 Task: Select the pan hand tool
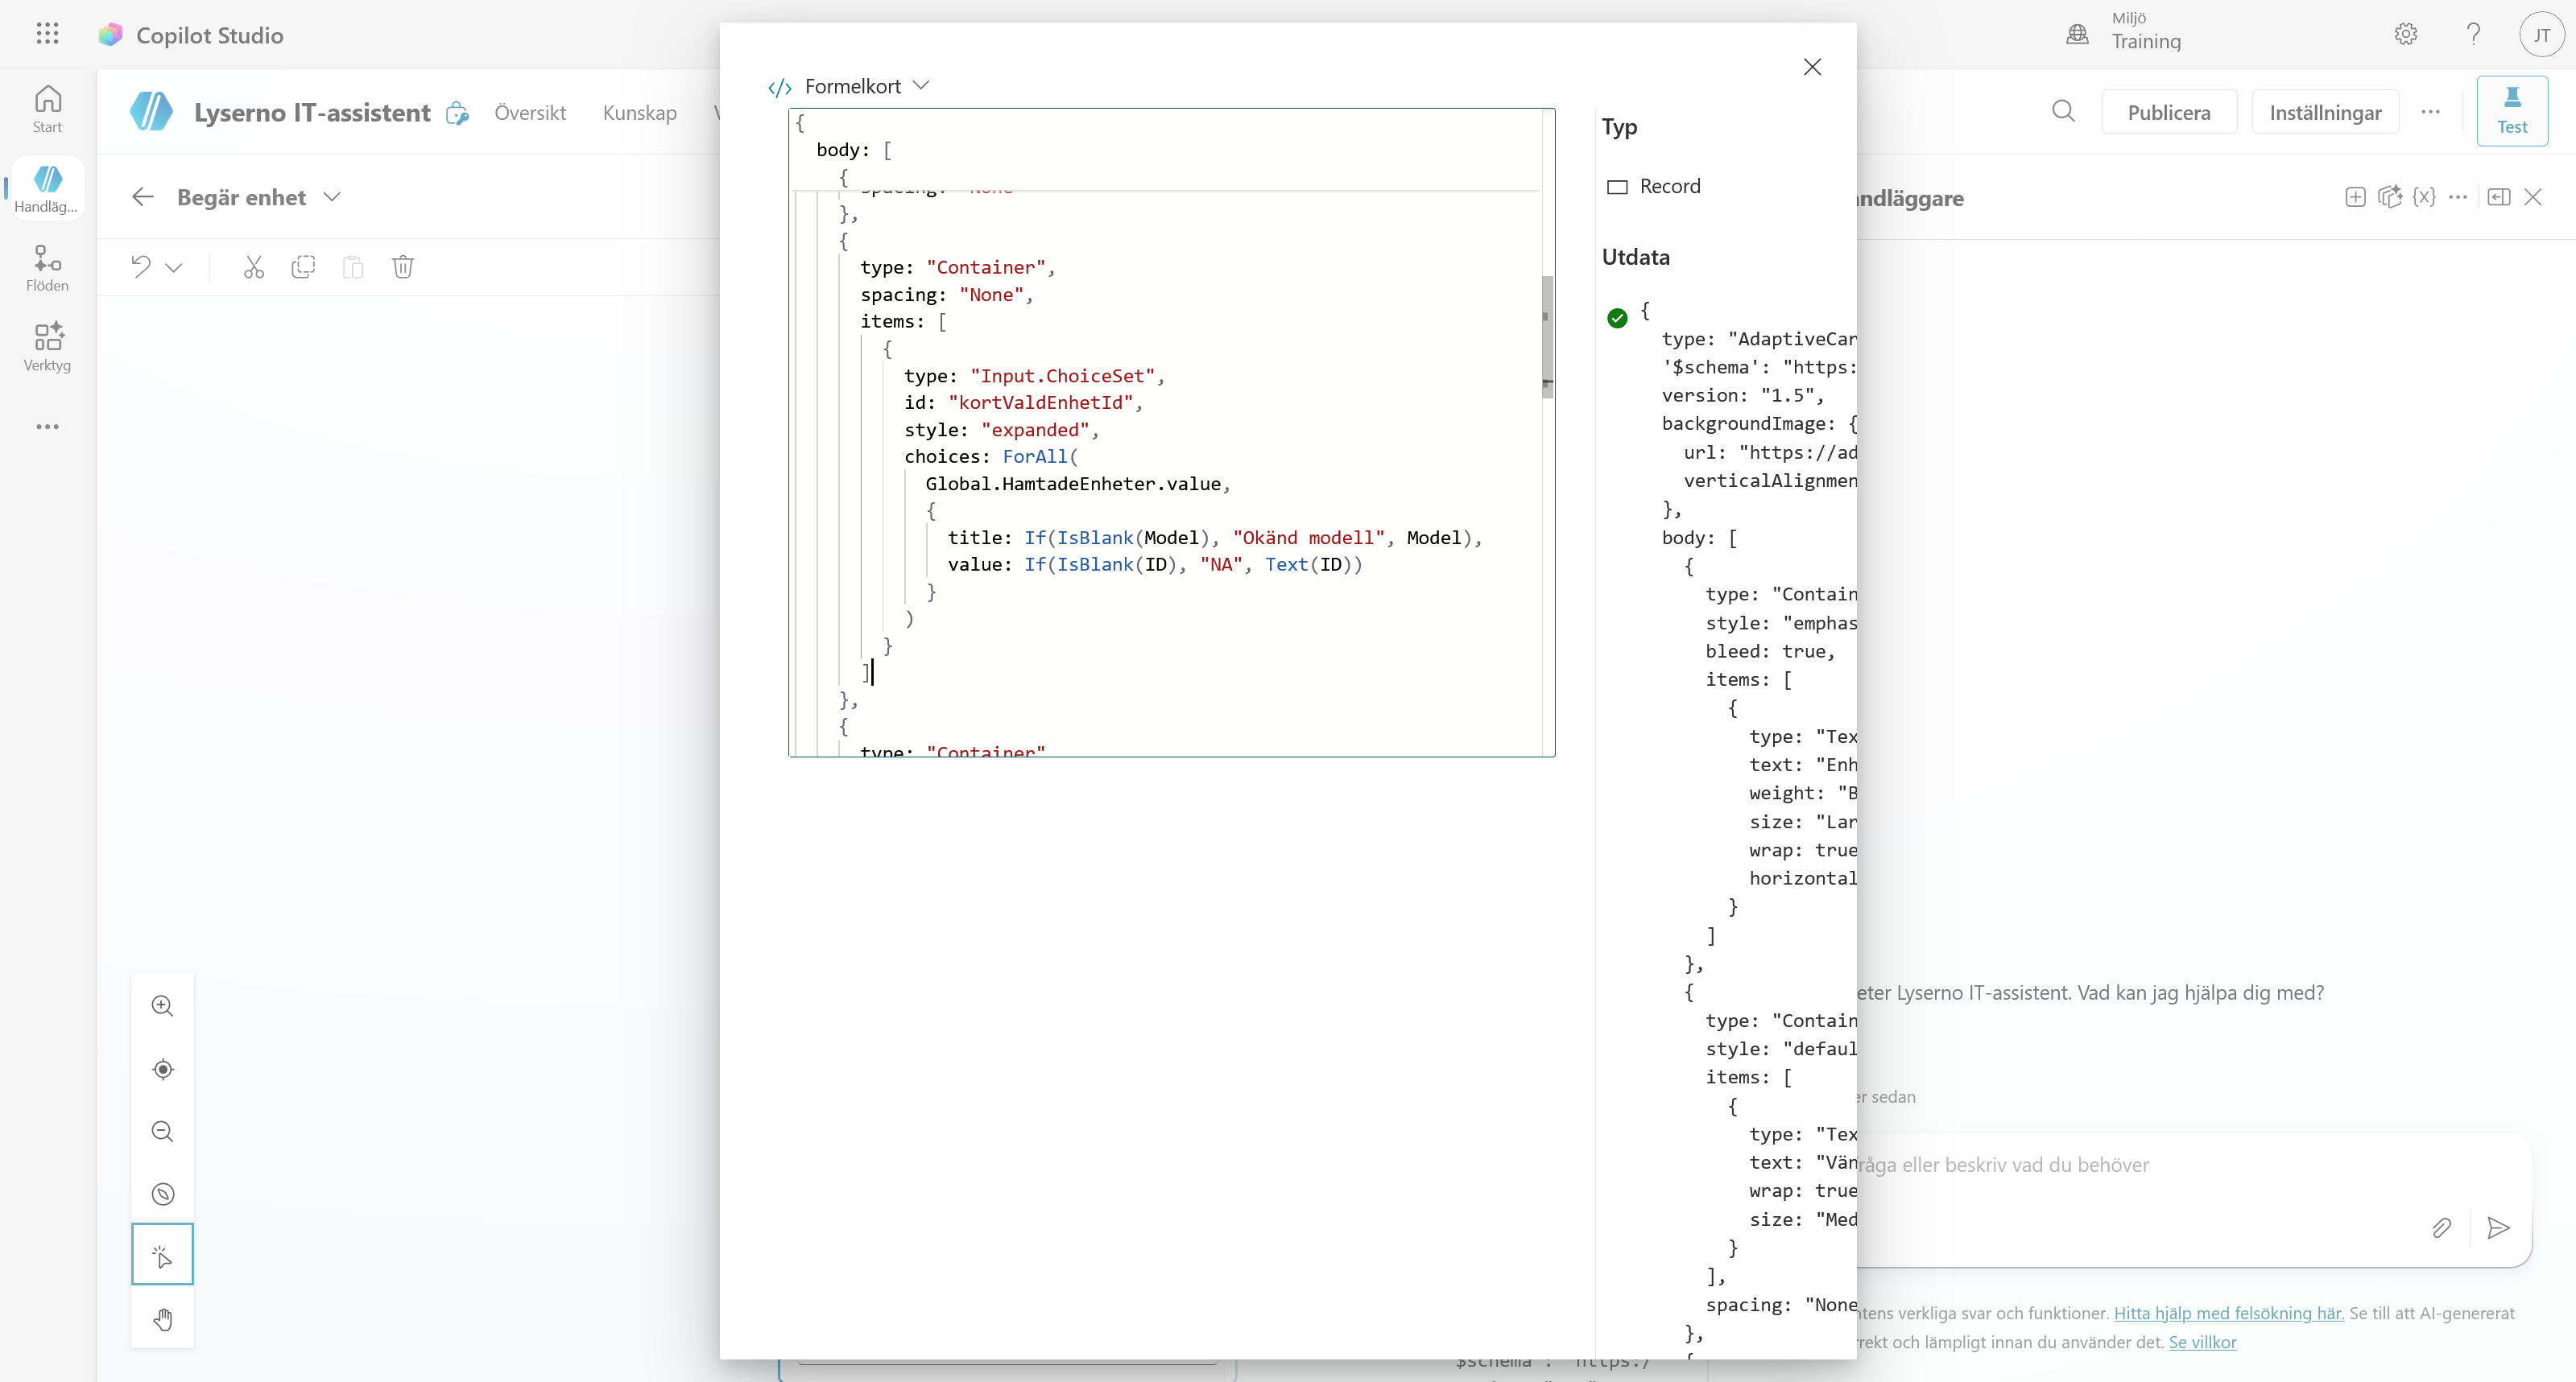point(162,1320)
